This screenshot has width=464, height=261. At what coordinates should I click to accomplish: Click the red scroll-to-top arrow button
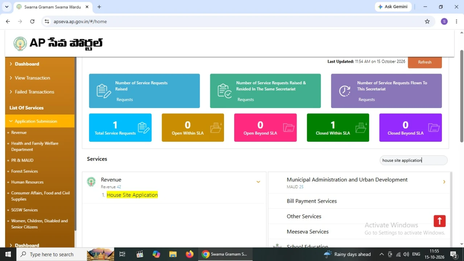pos(439,221)
